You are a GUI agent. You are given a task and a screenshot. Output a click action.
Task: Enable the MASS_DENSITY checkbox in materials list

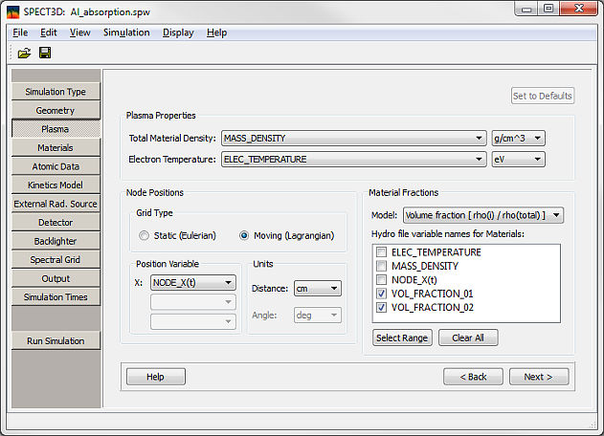click(382, 266)
